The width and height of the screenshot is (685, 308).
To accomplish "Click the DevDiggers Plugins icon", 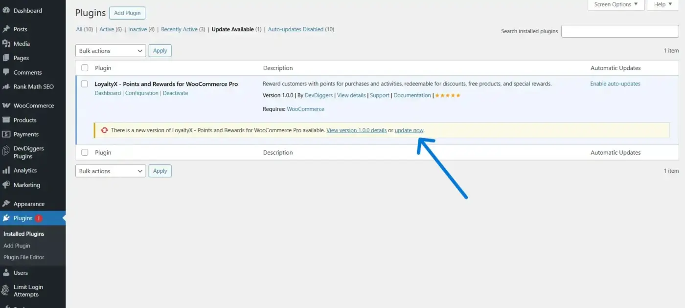I will click(x=6, y=152).
